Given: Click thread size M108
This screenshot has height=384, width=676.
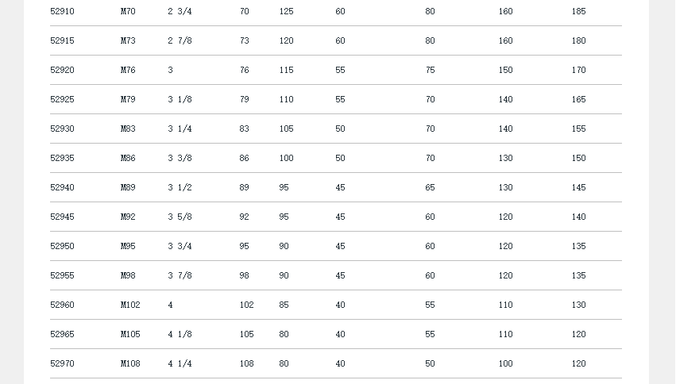Looking at the screenshot, I should (130, 364).
